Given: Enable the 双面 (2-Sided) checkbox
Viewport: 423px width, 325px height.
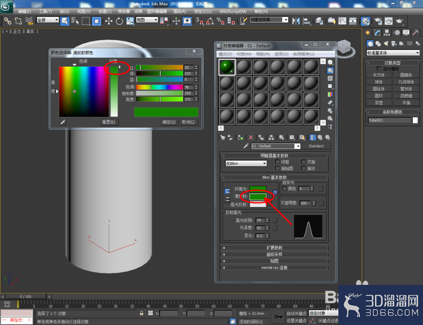Looking at the screenshot, I should [x=303, y=162].
